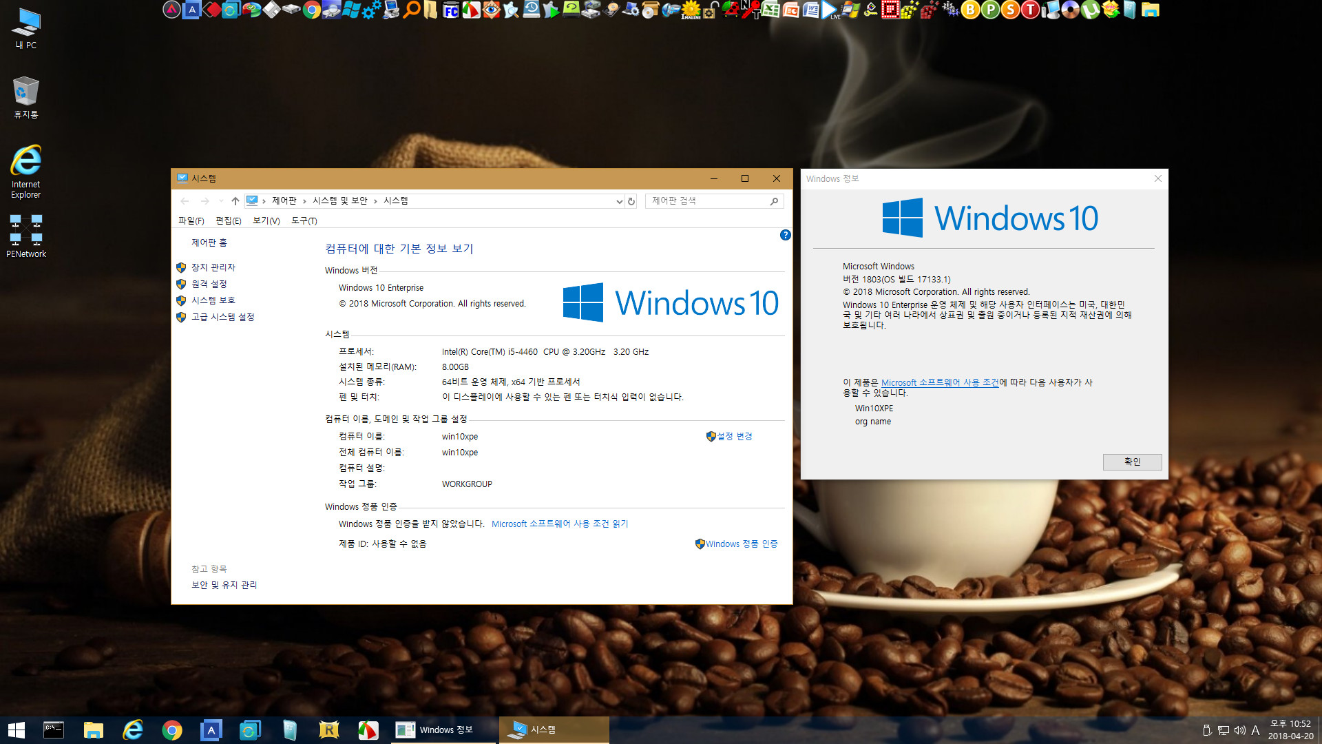Launch Internet Explorer from the taskbar

132,730
